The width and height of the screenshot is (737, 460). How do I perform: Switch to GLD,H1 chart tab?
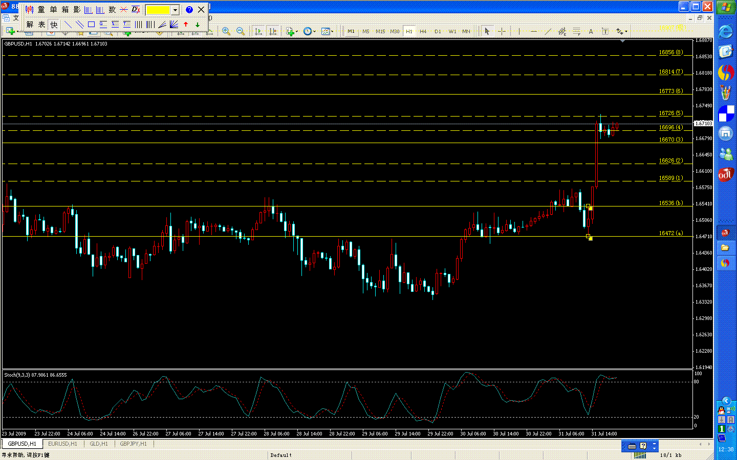[99, 444]
